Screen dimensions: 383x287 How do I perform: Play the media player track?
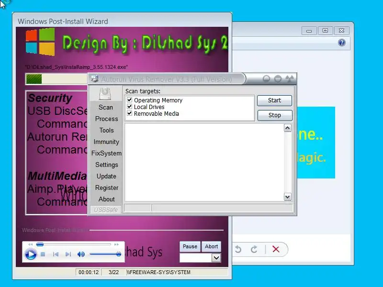coord(31,254)
